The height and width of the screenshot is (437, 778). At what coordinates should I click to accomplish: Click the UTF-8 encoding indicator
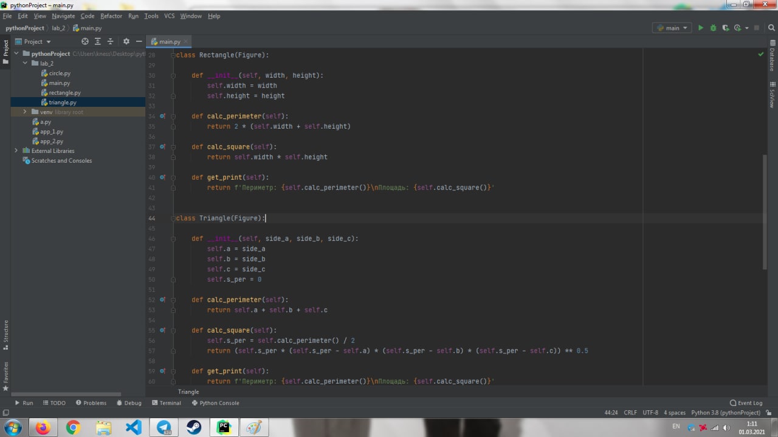tap(650, 412)
